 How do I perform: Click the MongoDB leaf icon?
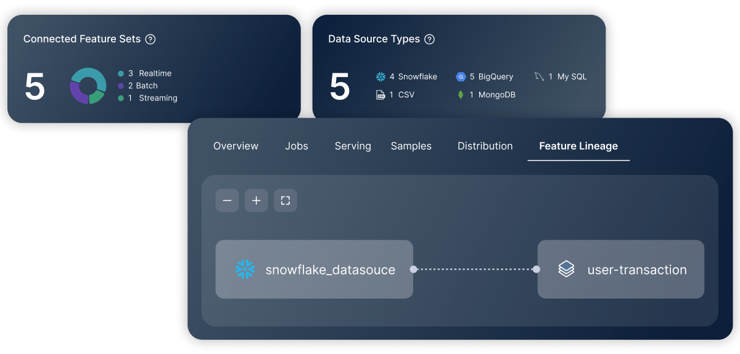coord(461,95)
